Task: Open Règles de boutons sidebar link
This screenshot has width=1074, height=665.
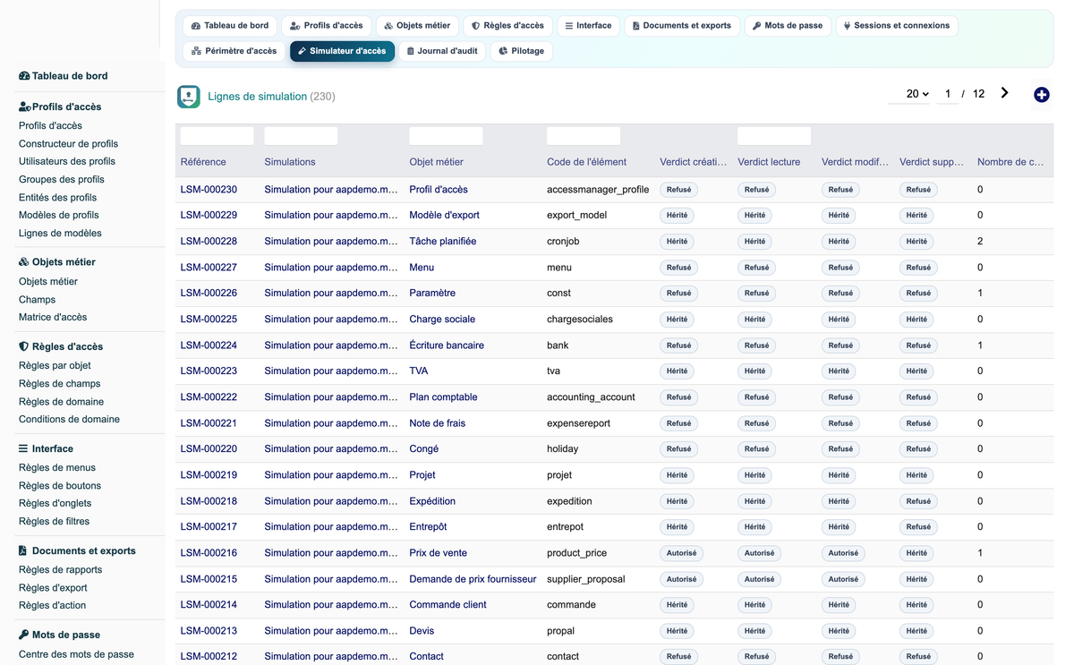Action: (60, 485)
